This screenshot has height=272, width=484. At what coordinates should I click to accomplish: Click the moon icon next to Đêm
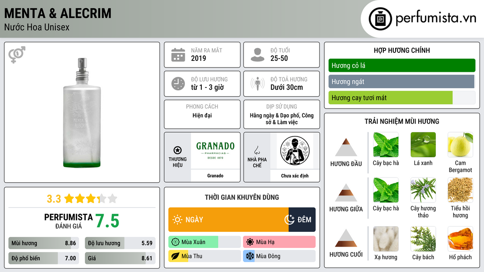pos(289,220)
